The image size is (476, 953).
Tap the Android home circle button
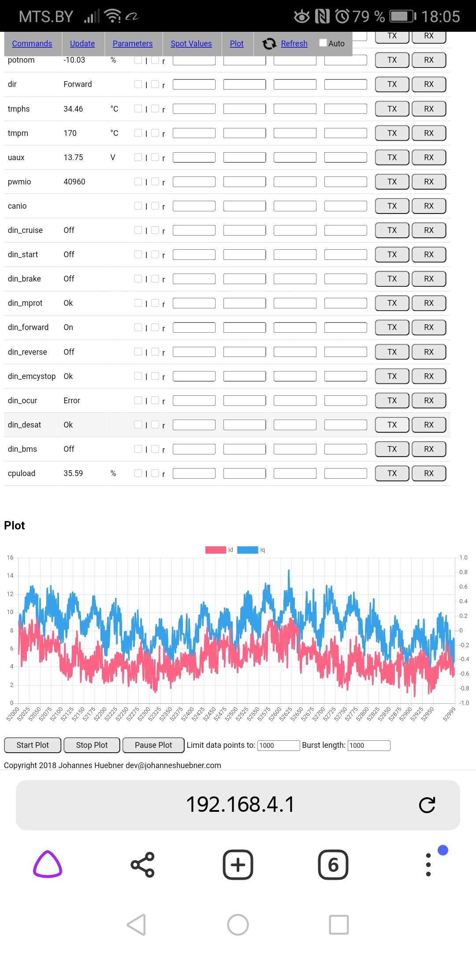point(238,925)
